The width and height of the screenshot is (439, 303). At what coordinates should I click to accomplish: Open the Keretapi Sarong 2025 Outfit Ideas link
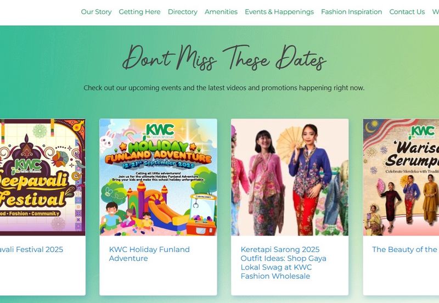[x=283, y=263]
